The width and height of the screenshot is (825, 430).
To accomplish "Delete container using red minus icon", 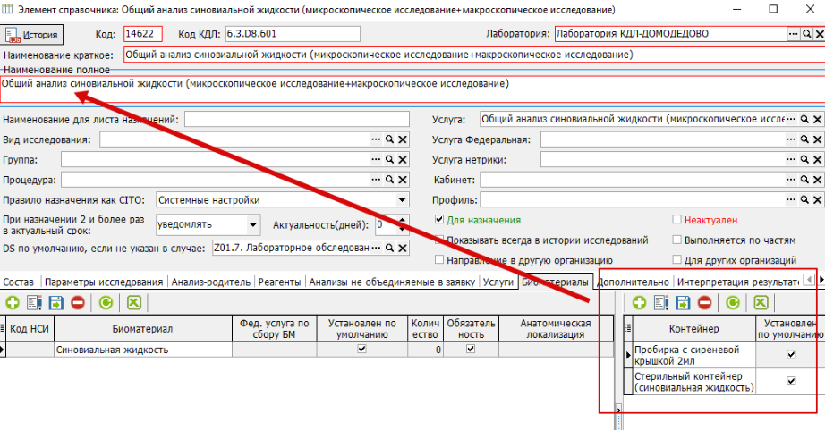I will [704, 303].
